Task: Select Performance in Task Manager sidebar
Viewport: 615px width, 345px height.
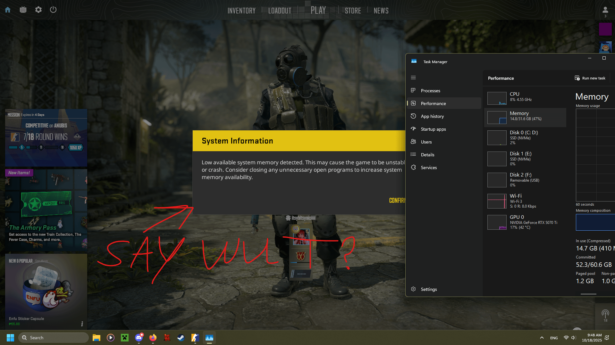Action: point(444,103)
